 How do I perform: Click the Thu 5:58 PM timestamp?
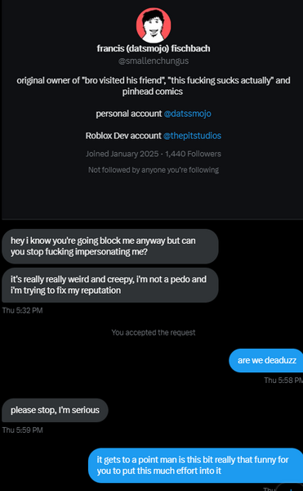click(283, 381)
